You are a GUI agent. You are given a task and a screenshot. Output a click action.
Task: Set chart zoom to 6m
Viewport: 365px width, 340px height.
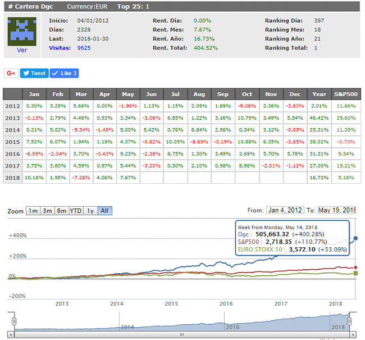coord(62,211)
